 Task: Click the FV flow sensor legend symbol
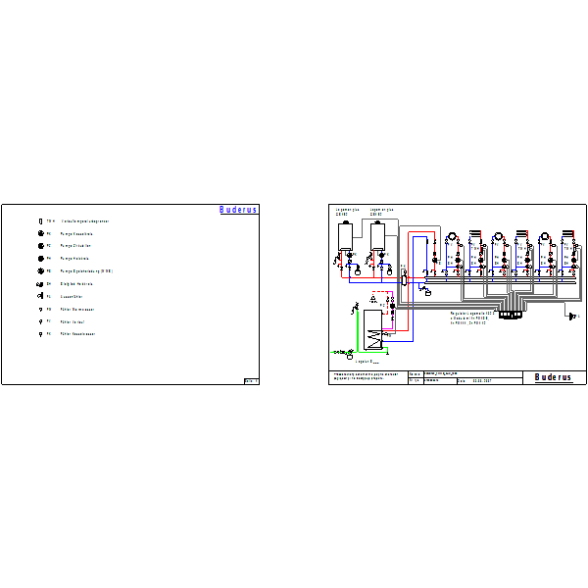click(x=40, y=321)
